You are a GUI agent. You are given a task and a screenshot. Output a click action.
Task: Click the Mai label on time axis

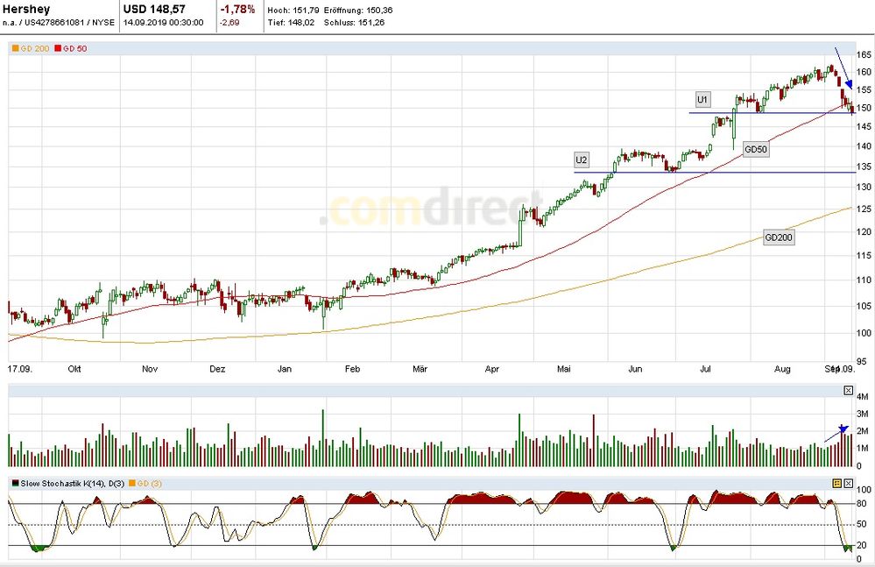pos(563,369)
